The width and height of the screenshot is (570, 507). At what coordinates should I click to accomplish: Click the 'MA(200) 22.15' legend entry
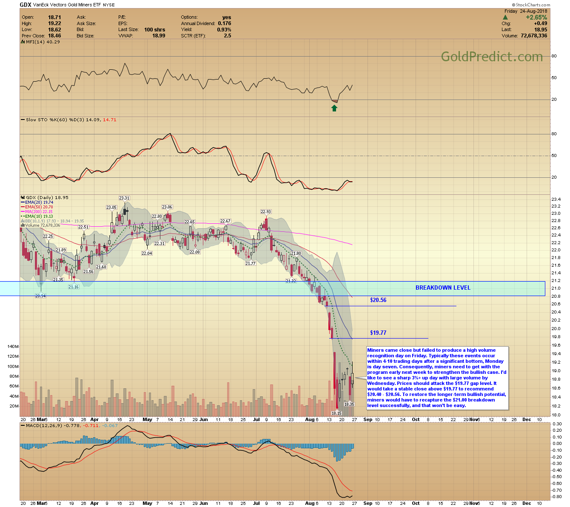(x=39, y=212)
